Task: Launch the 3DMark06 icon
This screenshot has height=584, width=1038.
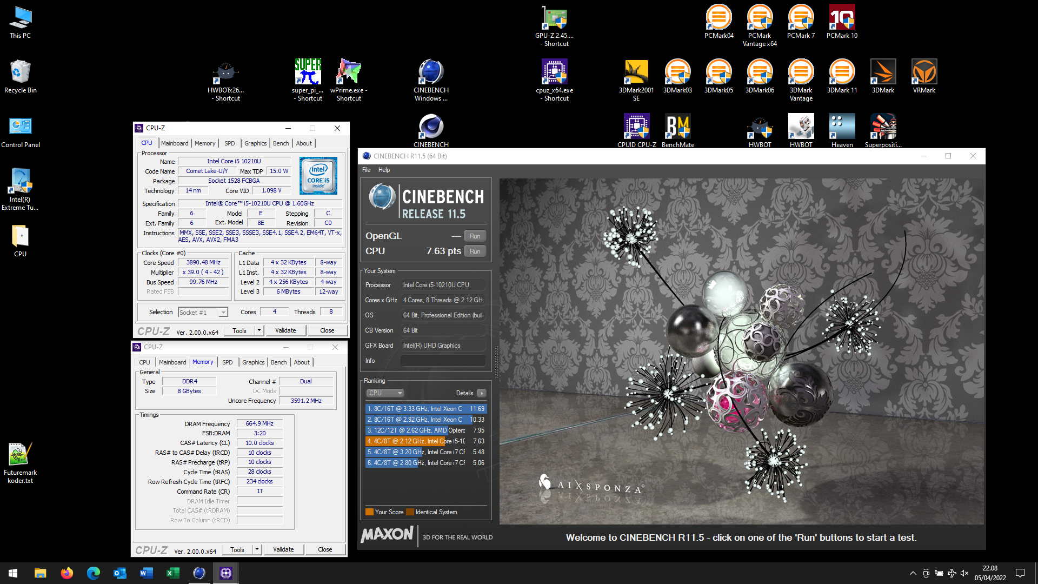Action: pyautogui.click(x=760, y=76)
